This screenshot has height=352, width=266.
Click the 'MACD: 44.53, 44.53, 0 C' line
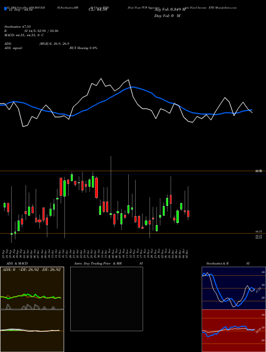tap(24, 35)
